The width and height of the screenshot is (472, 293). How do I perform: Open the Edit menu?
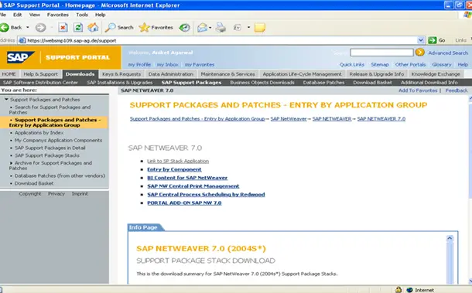tap(17, 15)
